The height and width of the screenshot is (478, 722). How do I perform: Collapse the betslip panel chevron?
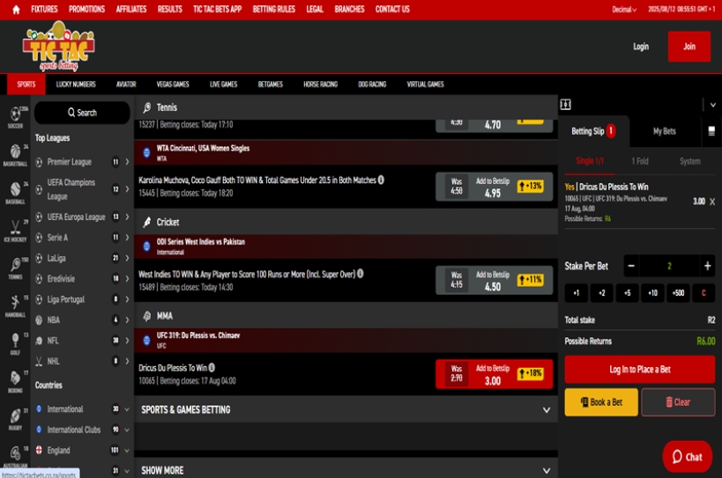point(713,106)
